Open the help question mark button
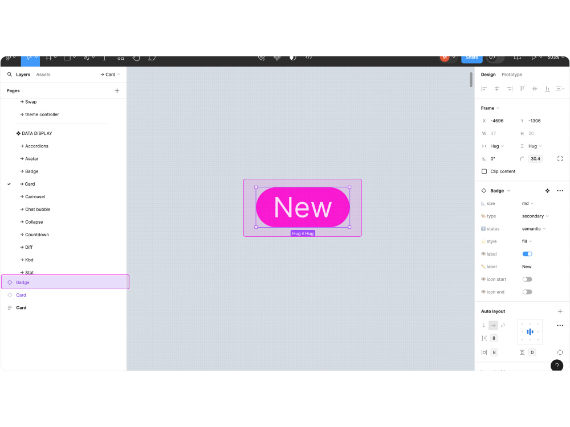 (556, 366)
